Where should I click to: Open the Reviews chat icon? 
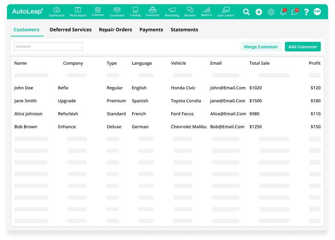click(x=190, y=10)
